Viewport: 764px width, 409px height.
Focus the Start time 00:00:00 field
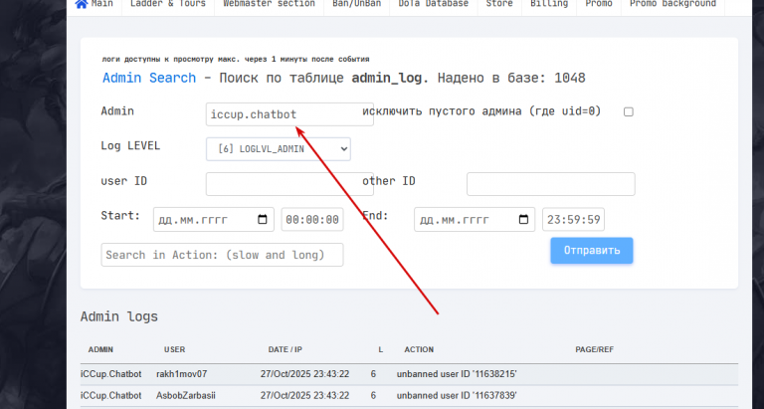[x=312, y=219]
